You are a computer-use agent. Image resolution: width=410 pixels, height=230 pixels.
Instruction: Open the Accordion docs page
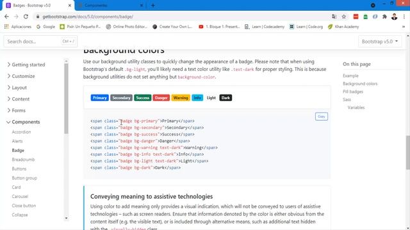[x=21, y=132]
